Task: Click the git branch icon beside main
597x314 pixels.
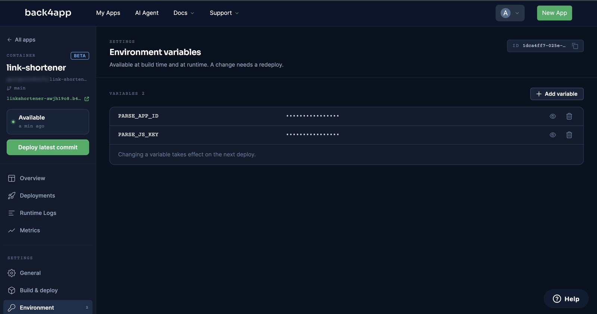Action: click(x=9, y=88)
